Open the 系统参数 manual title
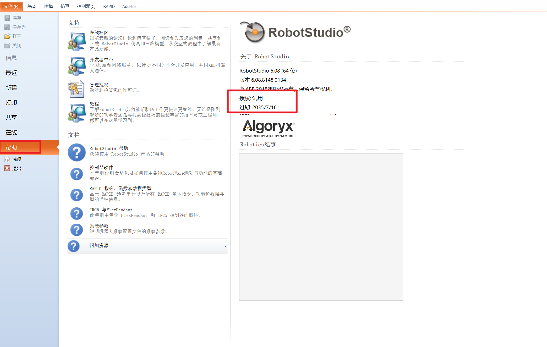The width and height of the screenshot is (547, 347). [99, 226]
